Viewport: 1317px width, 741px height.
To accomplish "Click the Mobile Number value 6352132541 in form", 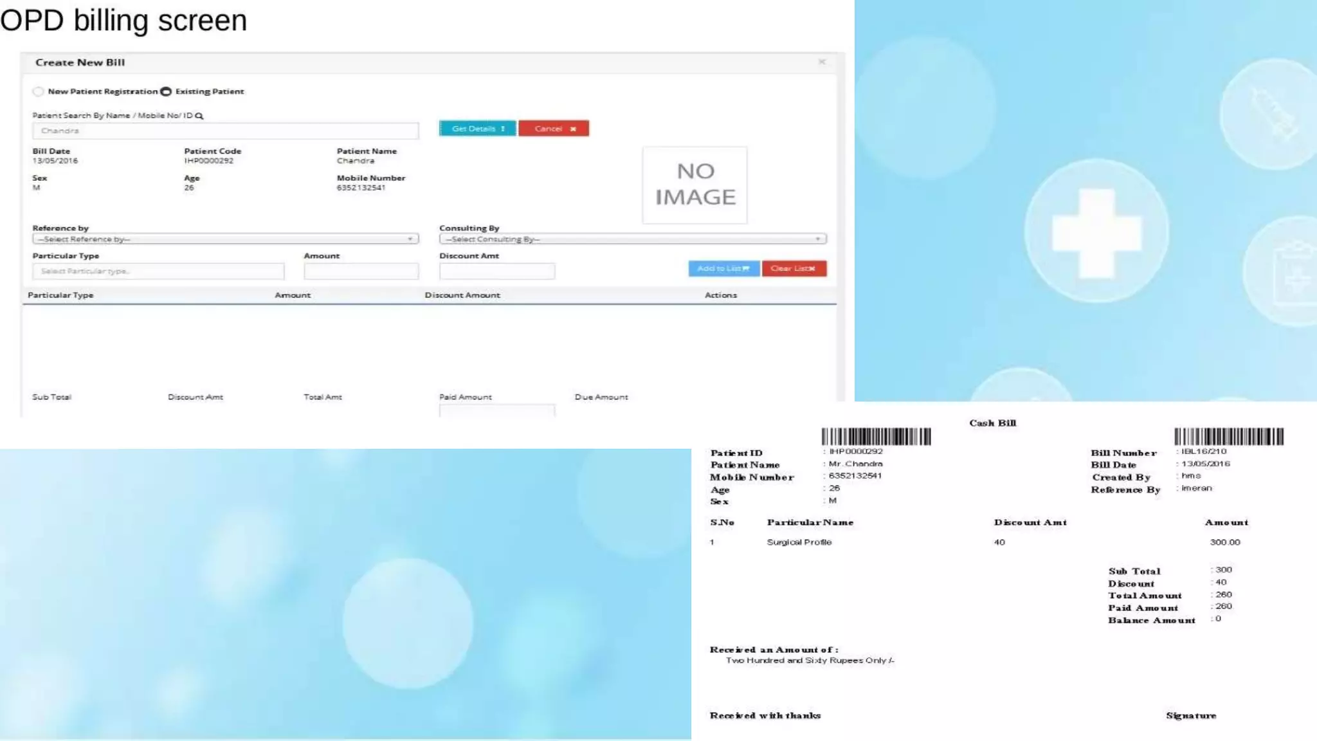I will [x=361, y=188].
